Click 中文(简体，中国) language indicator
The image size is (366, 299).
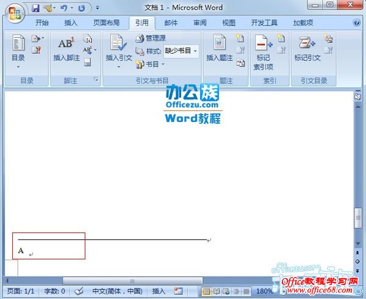pyautogui.click(x=117, y=291)
